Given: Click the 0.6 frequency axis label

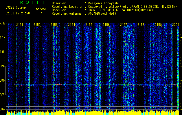Looking at the screenshot, I should 2,109.
